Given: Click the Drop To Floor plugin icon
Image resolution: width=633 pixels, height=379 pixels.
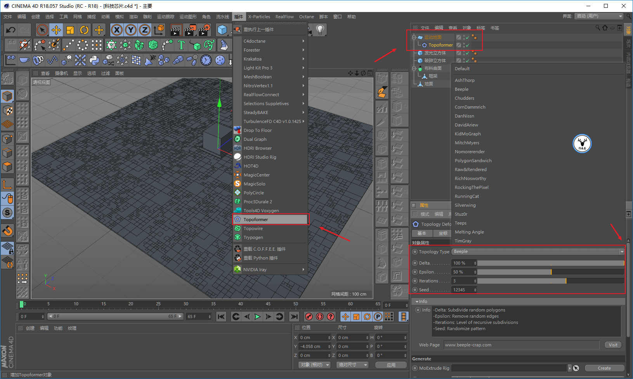Looking at the screenshot, I should [x=238, y=130].
